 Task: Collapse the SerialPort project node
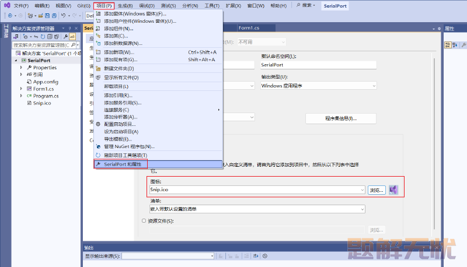pos(16,61)
